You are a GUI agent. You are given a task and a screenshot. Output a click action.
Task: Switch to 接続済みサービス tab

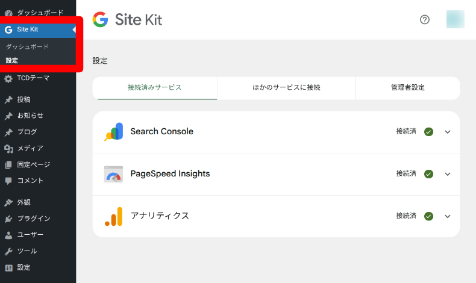tap(155, 88)
